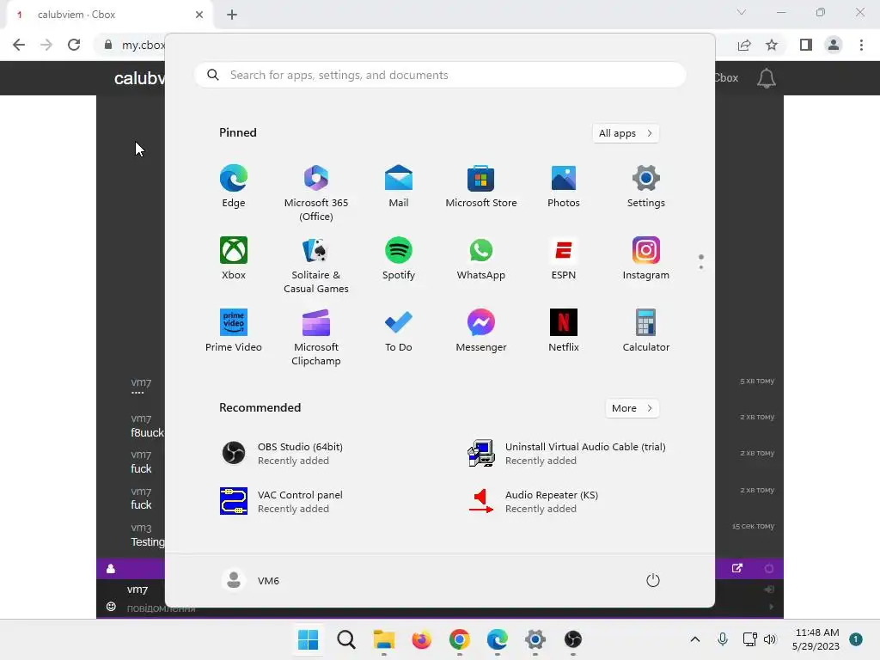Open the VM6 user account menu
Screen dimensions: 880x660
[x=251, y=580]
